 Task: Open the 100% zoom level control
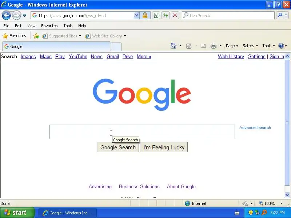click(x=271, y=203)
